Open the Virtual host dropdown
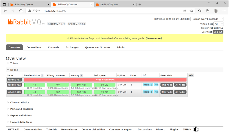The height and width of the screenshot is (137, 229). (x=218, y=24)
